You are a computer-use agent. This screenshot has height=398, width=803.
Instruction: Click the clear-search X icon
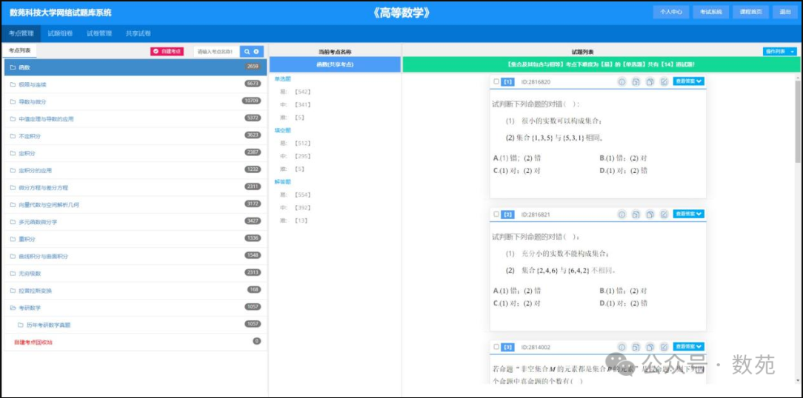[256, 52]
